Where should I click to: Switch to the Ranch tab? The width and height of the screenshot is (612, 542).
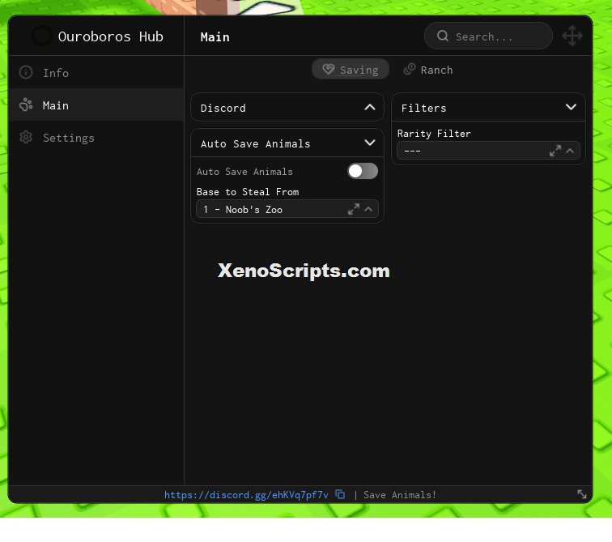tap(428, 70)
